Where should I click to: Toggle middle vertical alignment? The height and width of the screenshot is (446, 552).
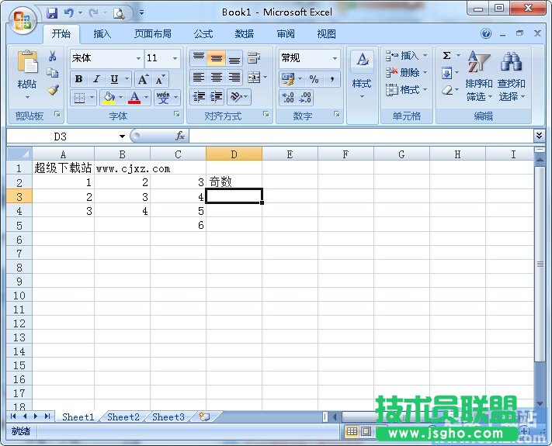(x=217, y=58)
